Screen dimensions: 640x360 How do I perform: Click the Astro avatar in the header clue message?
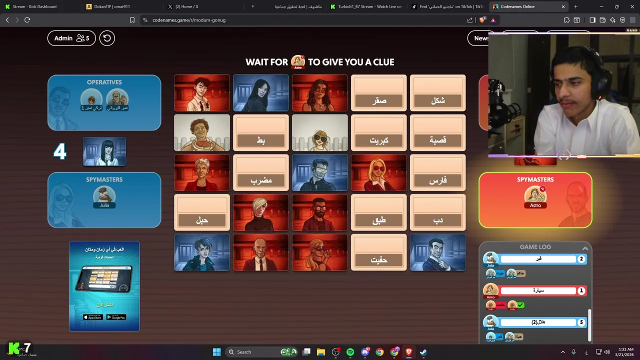coord(298,62)
